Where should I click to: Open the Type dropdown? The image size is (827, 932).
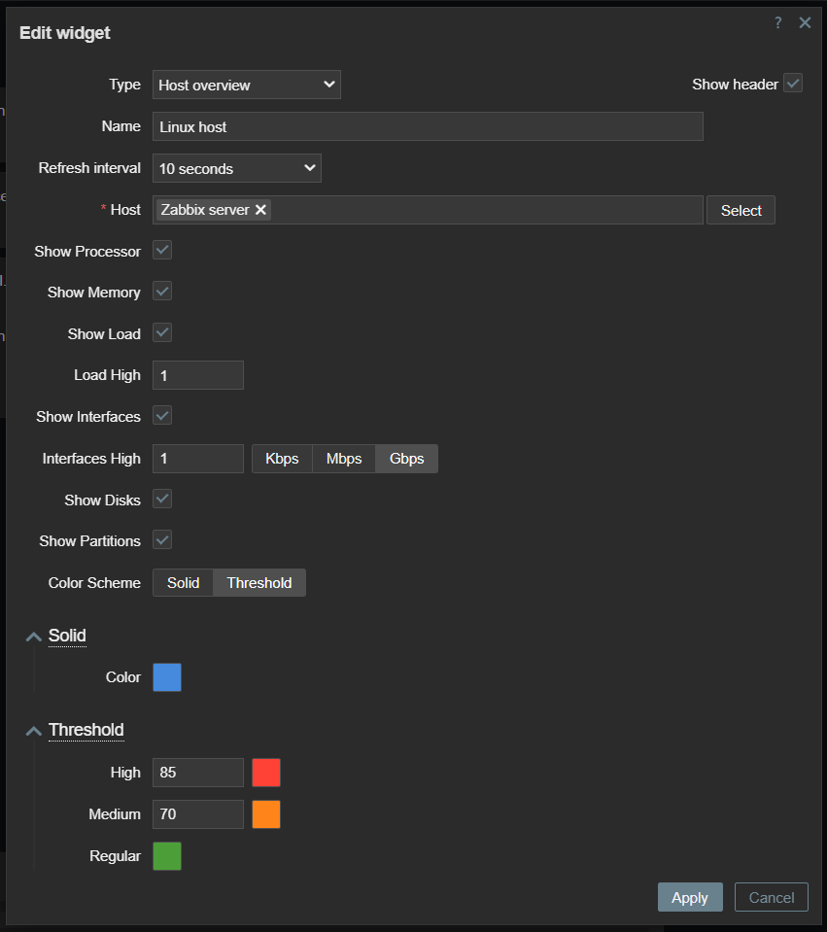pyautogui.click(x=247, y=85)
